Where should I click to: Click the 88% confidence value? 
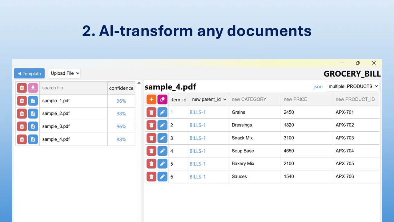pyautogui.click(x=121, y=140)
